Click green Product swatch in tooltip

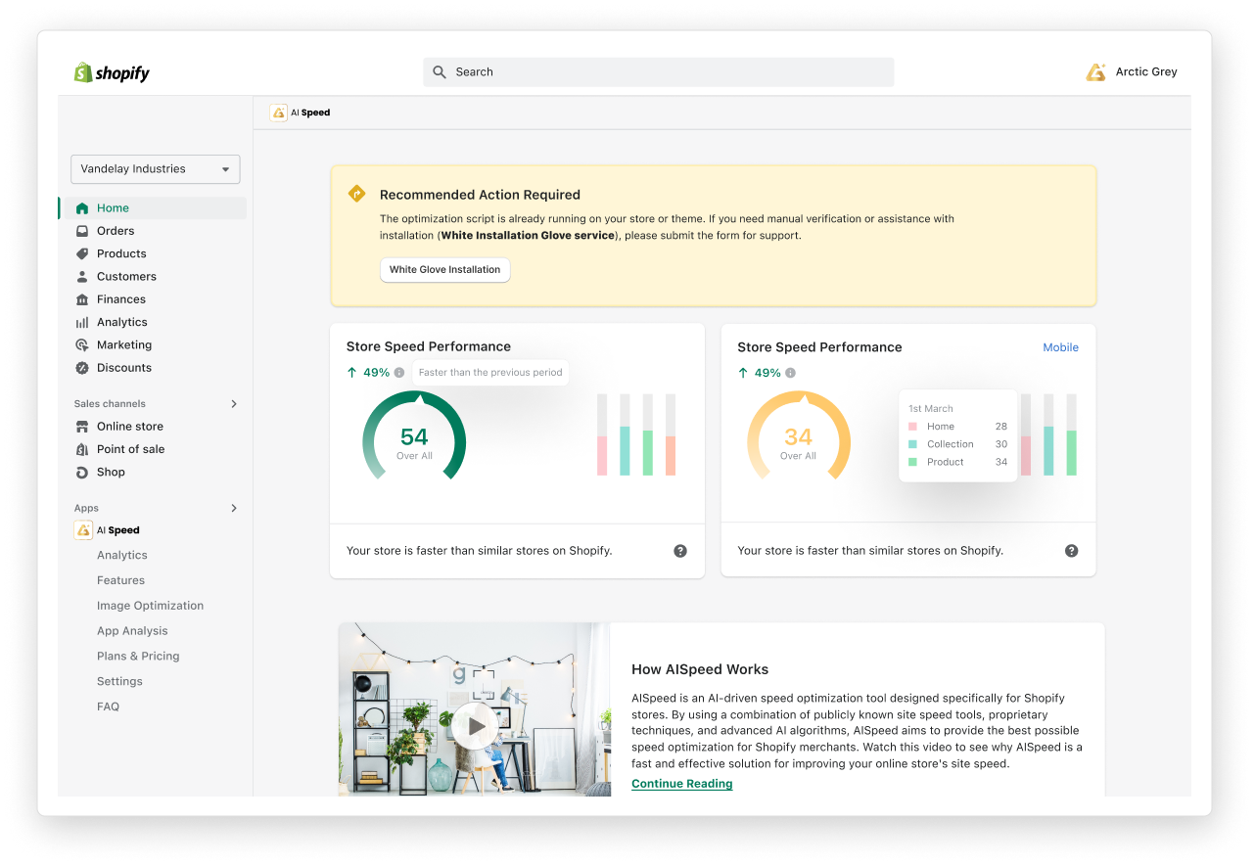pyautogui.click(x=912, y=462)
